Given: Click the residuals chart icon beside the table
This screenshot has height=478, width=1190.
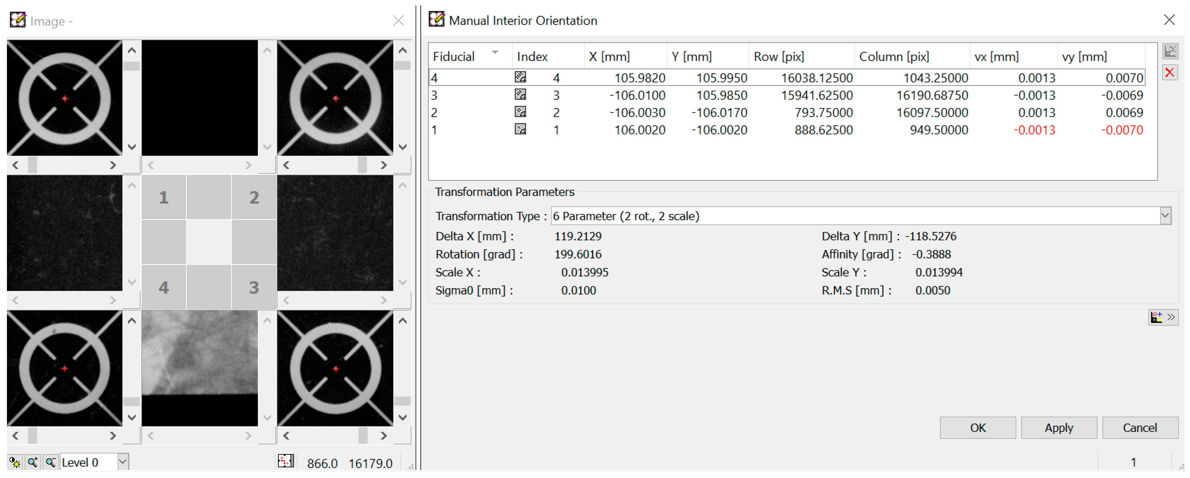Looking at the screenshot, I should pyautogui.click(x=1170, y=51).
